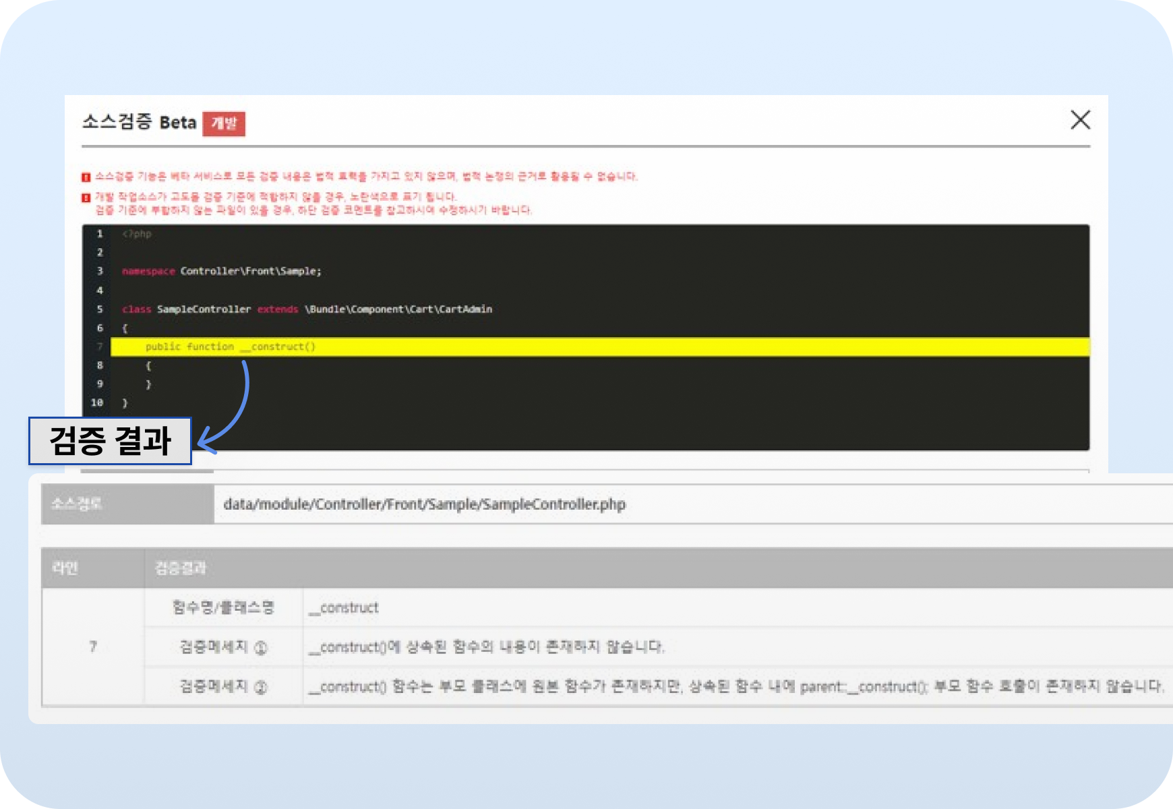Click the first red warning notice icon
This screenshot has height=809, width=1173.
click(x=86, y=177)
